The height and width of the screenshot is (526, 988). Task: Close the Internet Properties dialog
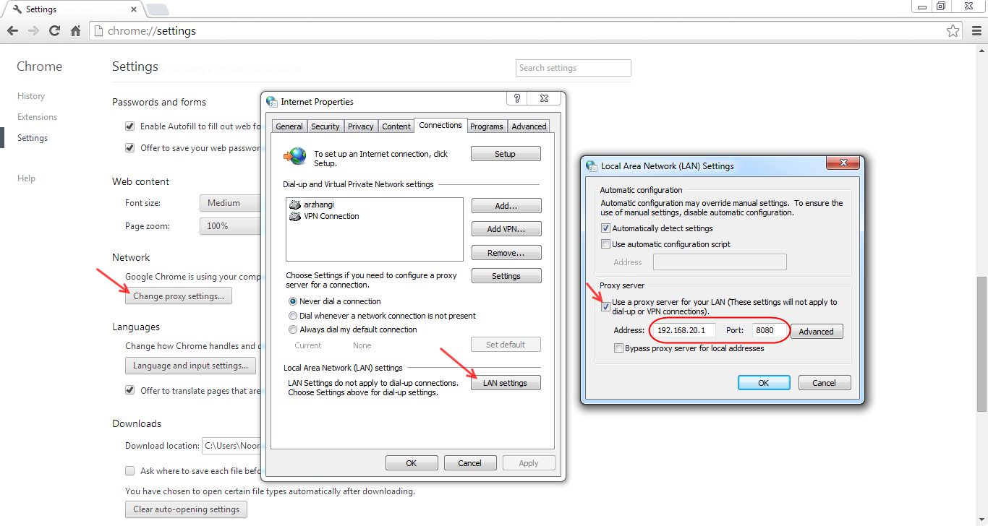click(x=545, y=98)
